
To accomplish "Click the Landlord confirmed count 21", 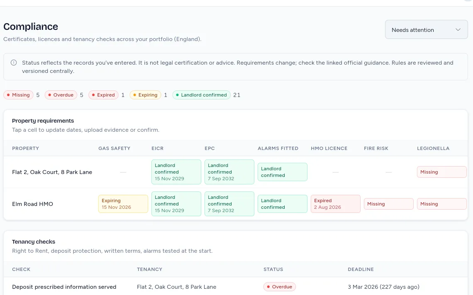I will click(237, 95).
